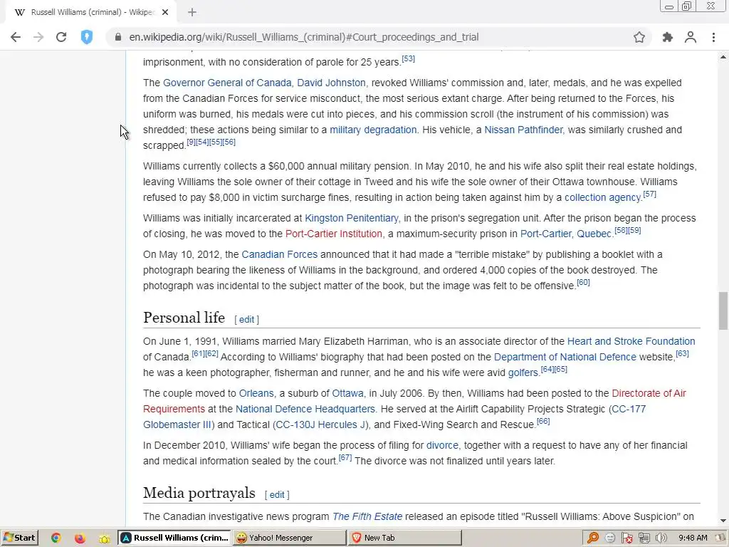Click the forward navigation arrow
Image resolution: width=729 pixels, height=547 pixels.
[x=38, y=37]
